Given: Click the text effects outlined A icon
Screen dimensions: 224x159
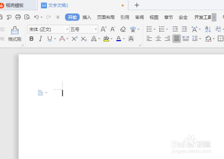Looking at the screenshot, I should tap(94, 39).
